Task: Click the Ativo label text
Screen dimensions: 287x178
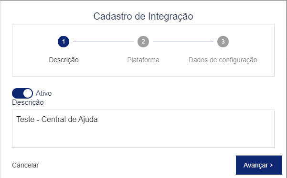Action: 43,93
